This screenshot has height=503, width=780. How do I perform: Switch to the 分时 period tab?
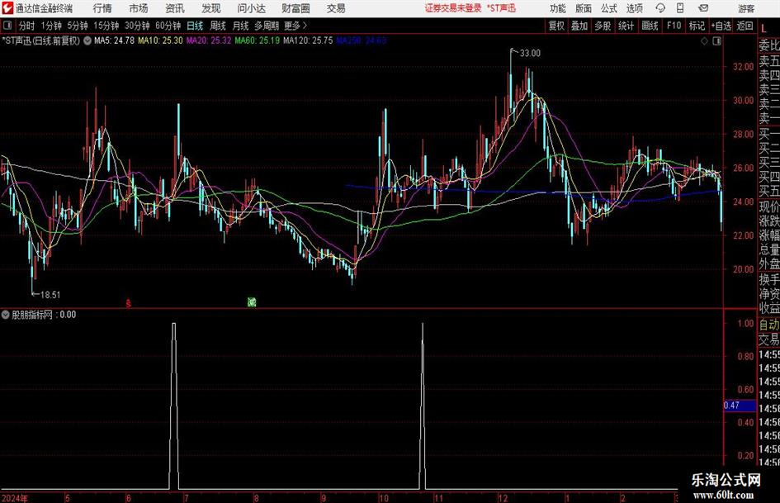[26, 26]
